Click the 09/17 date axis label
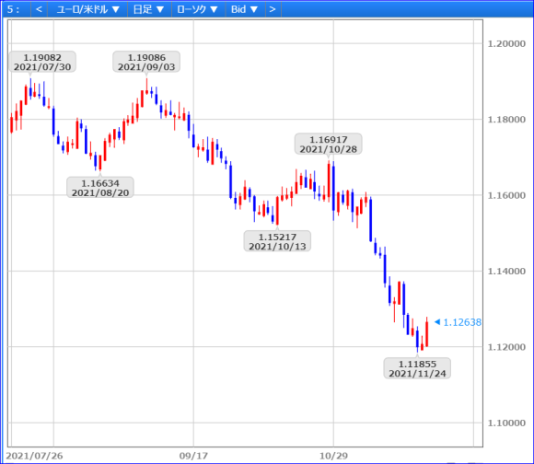This screenshot has height=464, width=534. [x=193, y=456]
